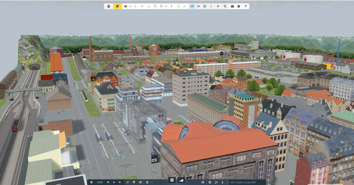The height and width of the screenshot is (185, 354).
Task: Redo with the right arrow icon
Action: coord(142,6)
